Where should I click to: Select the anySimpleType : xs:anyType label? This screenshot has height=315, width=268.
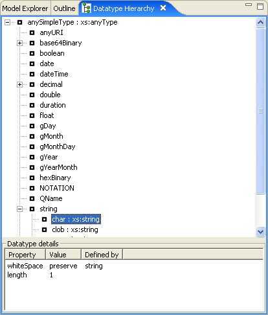(x=73, y=22)
